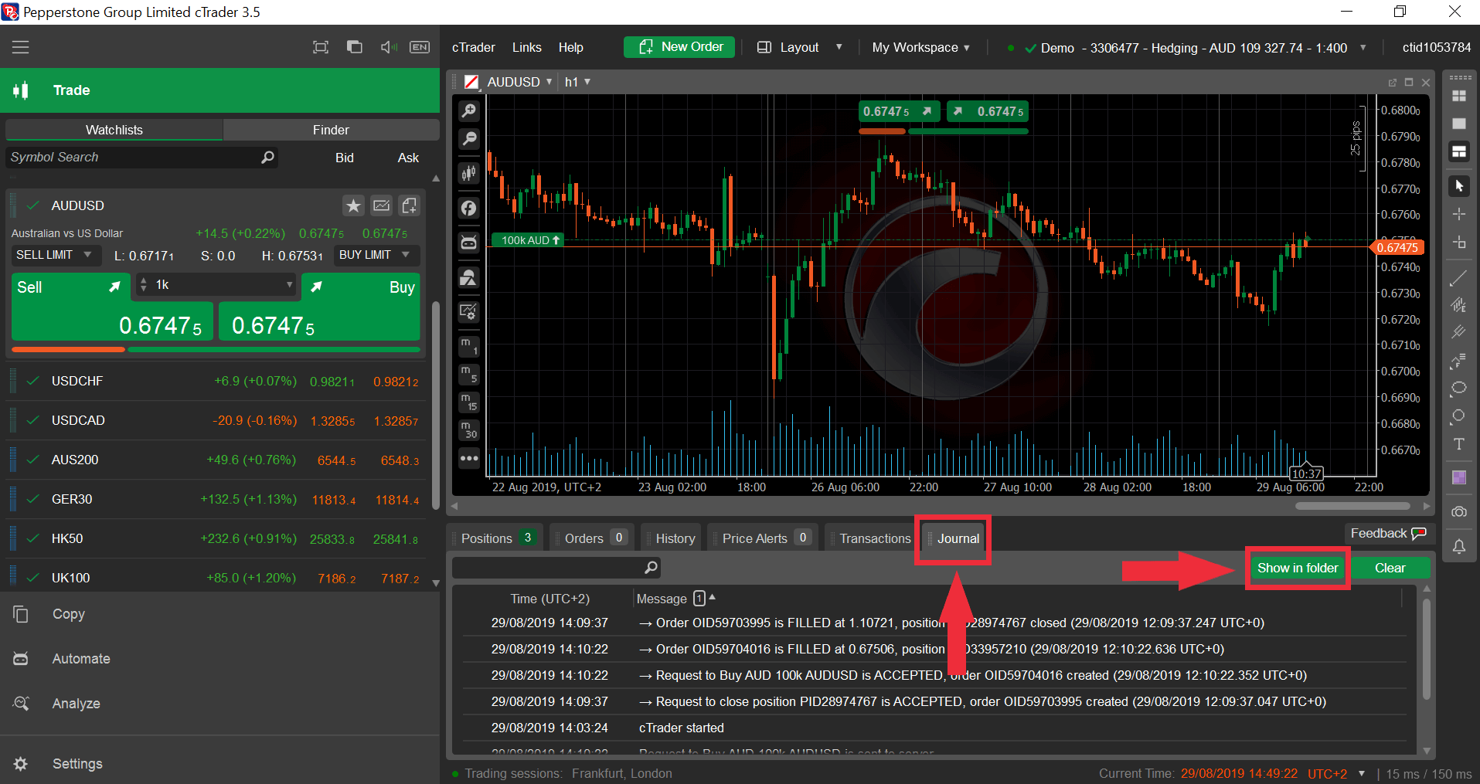
Task: Select the crosshair tool
Action: (x=1459, y=214)
